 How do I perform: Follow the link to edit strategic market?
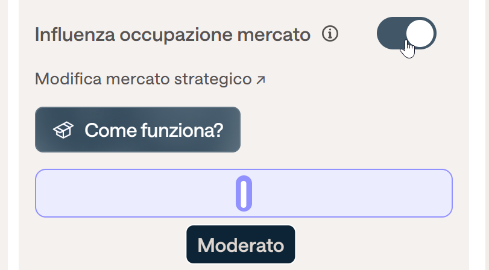click(x=150, y=79)
